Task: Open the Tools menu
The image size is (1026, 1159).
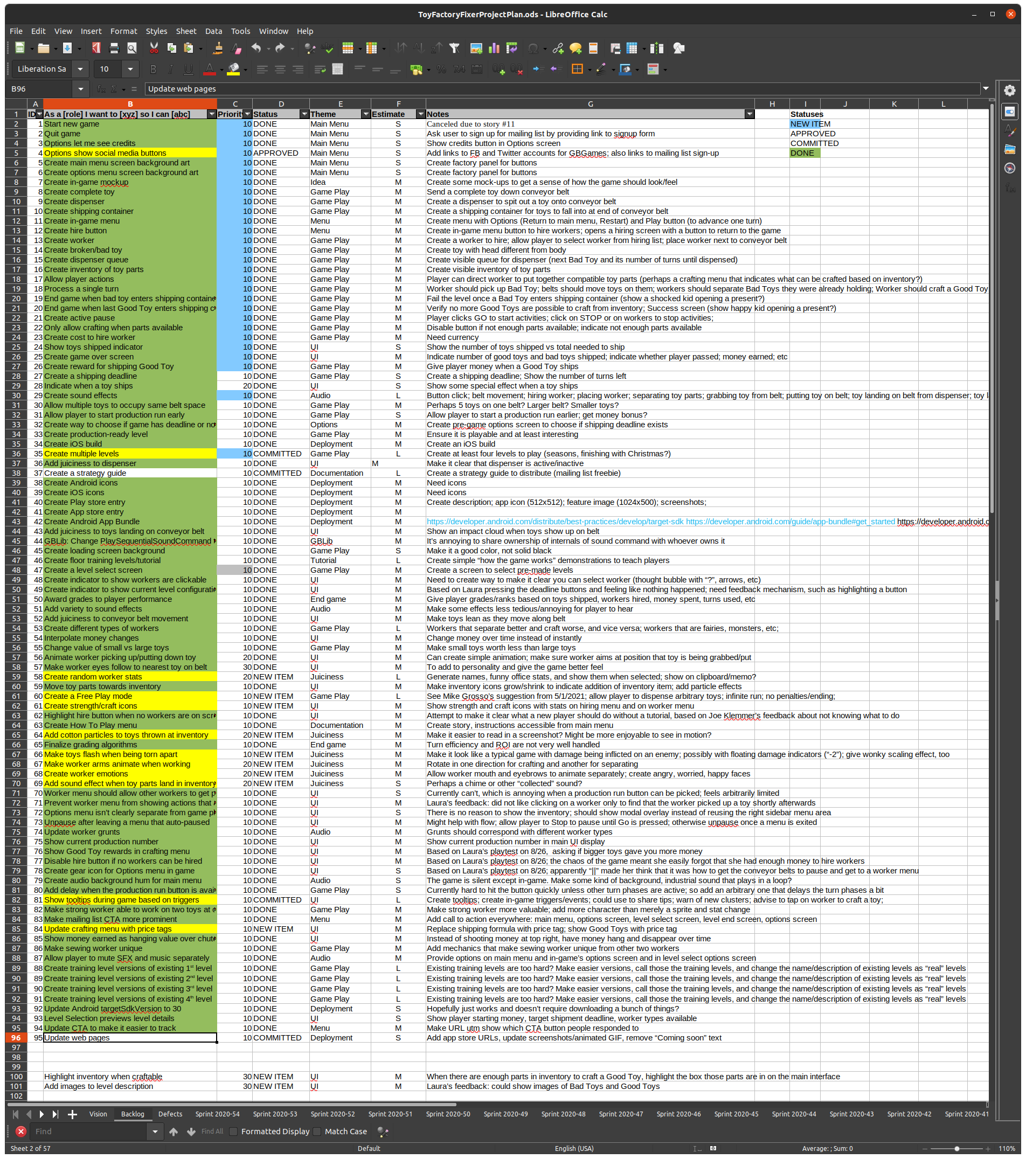Action: coord(240,31)
